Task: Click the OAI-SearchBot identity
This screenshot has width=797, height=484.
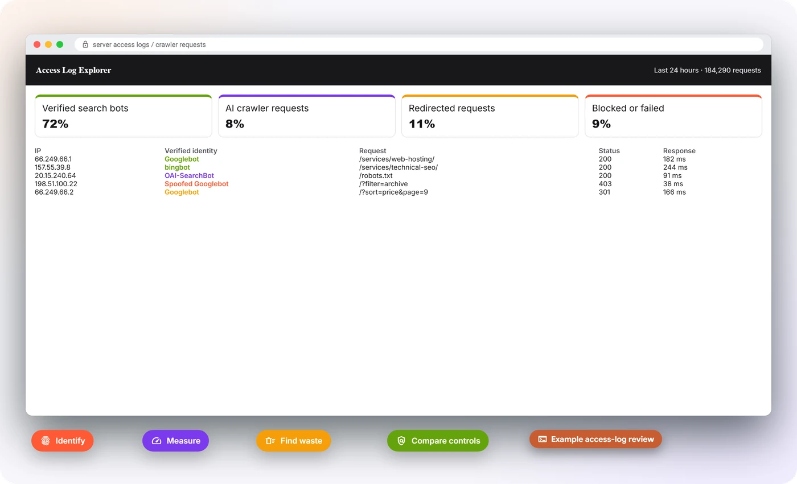Action: click(190, 176)
